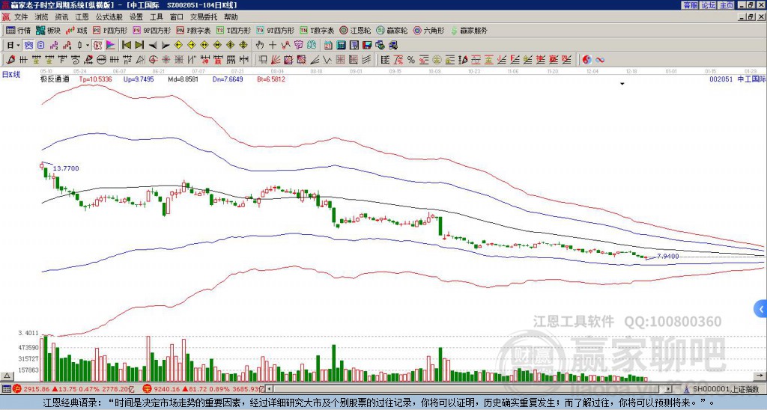Click the calendar icon in toolbar

pos(328,46)
